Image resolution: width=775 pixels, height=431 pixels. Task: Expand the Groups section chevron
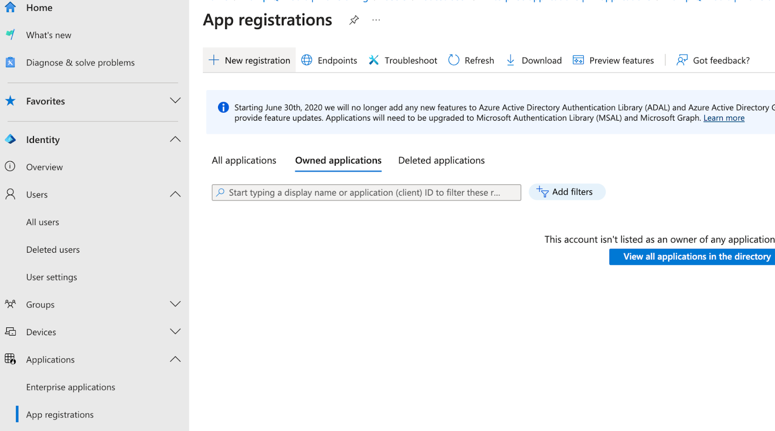pos(175,304)
